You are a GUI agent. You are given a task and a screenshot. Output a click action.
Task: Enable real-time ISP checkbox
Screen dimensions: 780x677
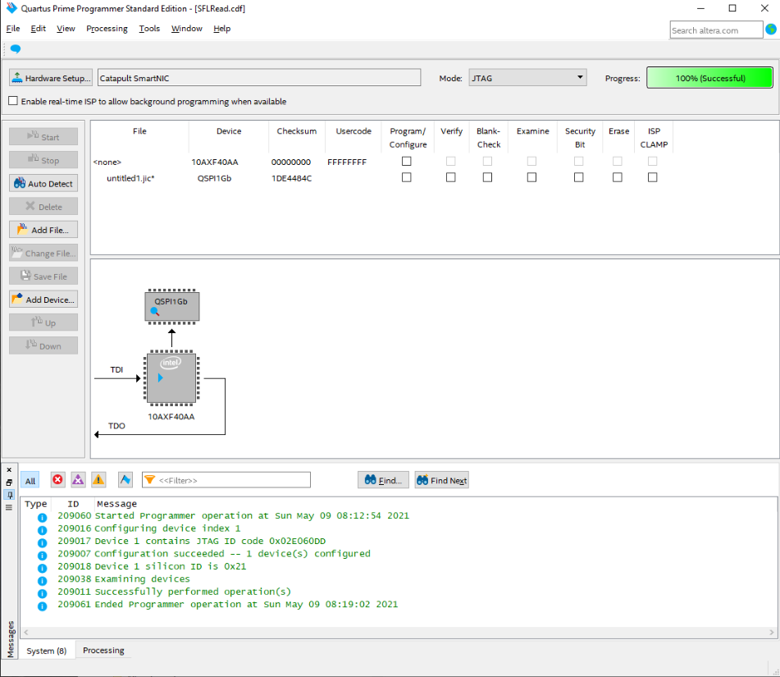(x=13, y=102)
